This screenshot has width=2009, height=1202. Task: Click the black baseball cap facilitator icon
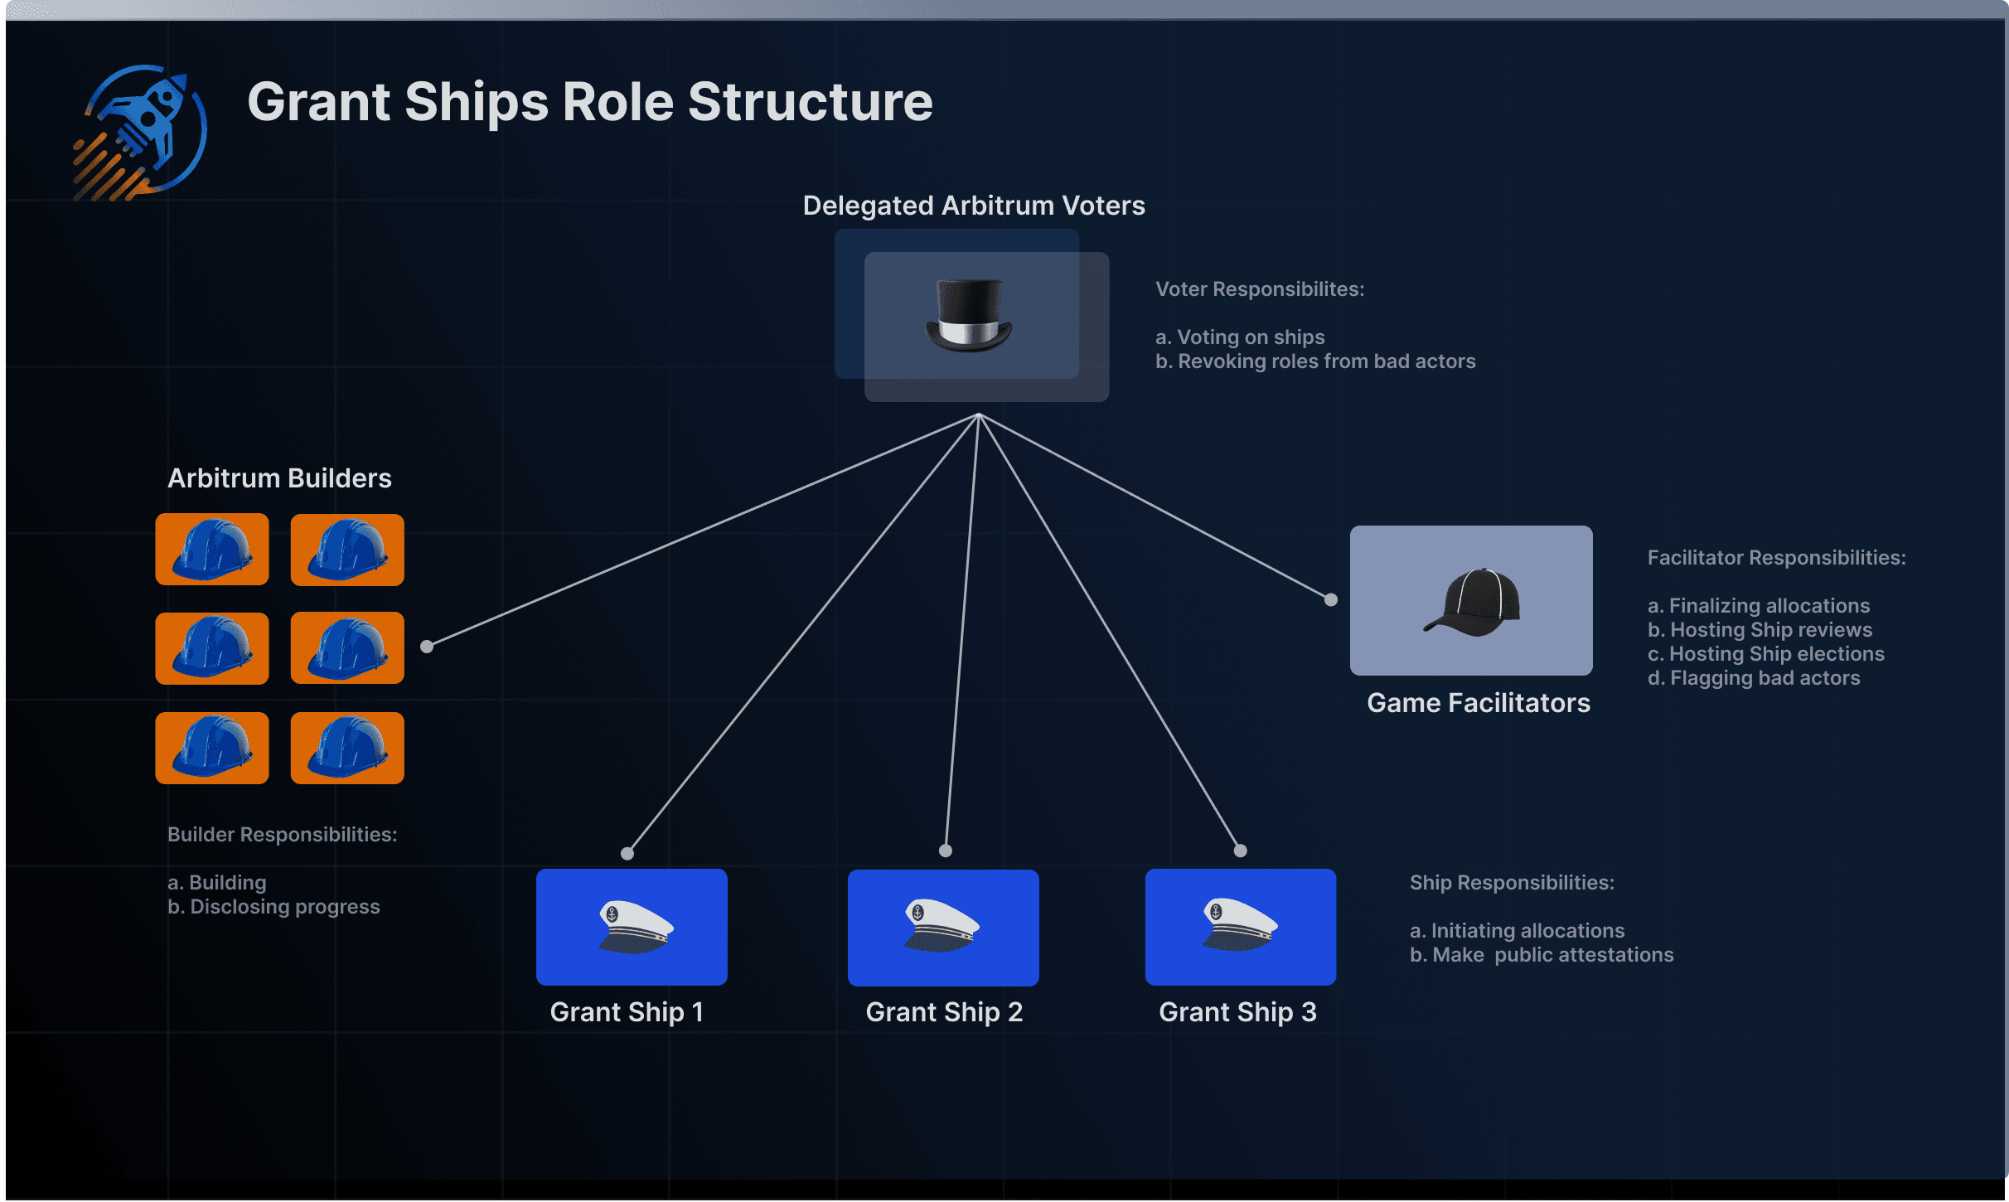click(x=1472, y=602)
